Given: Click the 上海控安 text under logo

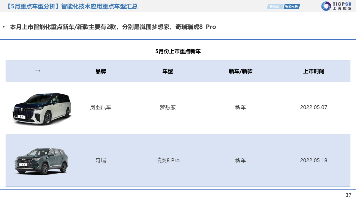Looking at the screenshot, I should tap(342, 9).
